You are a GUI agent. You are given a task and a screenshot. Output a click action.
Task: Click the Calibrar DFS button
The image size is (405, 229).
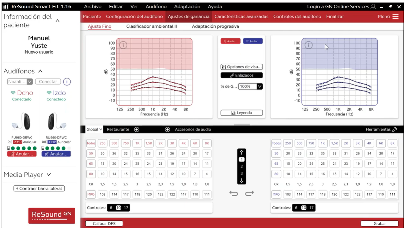coord(104,224)
